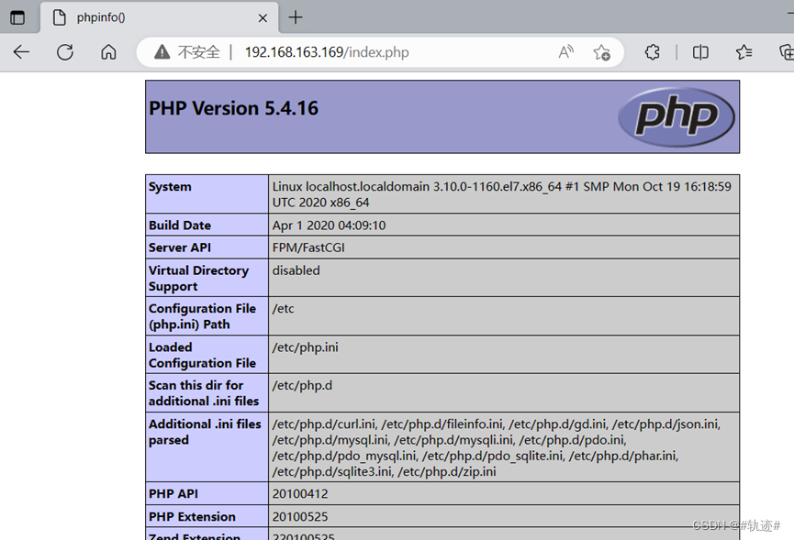This screenshot has width=794, height=540.
Task: Click the /etc/php.ini value
Action: (x=306, y=347)
